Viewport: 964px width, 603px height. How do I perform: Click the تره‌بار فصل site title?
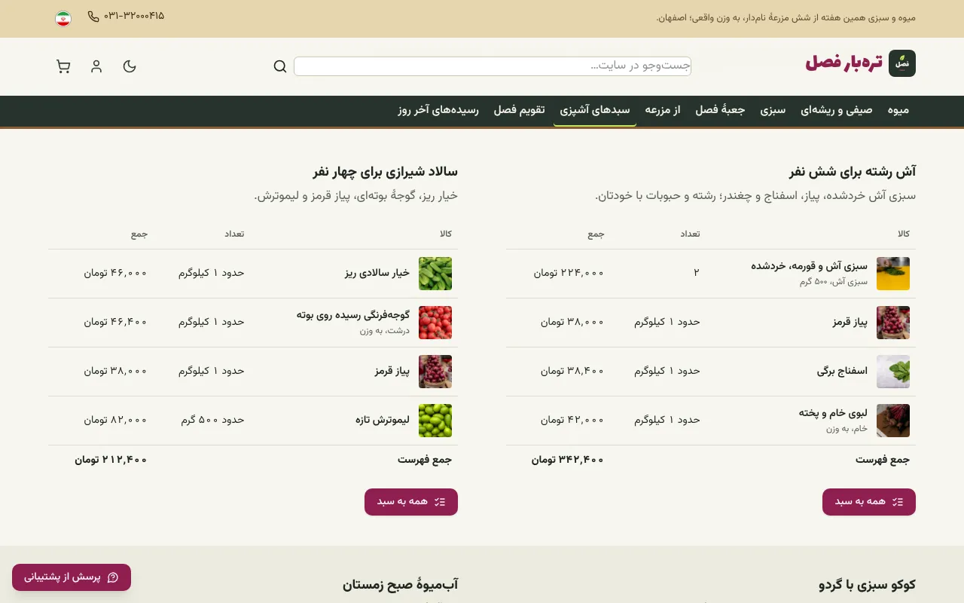click(844, 63)
